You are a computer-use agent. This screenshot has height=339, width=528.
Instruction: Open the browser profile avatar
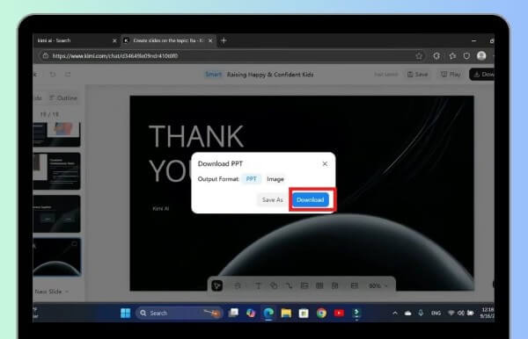tap(481, 56)
